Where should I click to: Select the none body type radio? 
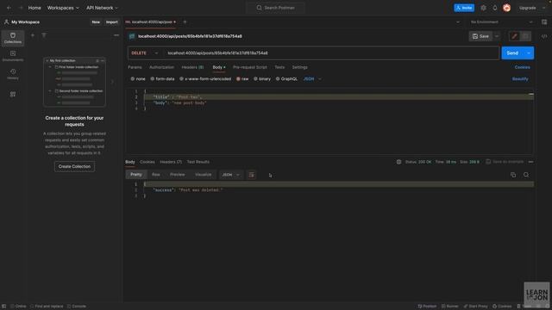click(132, 78)
